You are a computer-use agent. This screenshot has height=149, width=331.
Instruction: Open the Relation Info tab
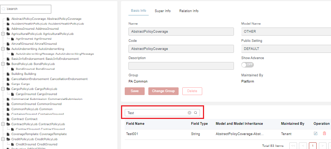click(x=189, y=11)
